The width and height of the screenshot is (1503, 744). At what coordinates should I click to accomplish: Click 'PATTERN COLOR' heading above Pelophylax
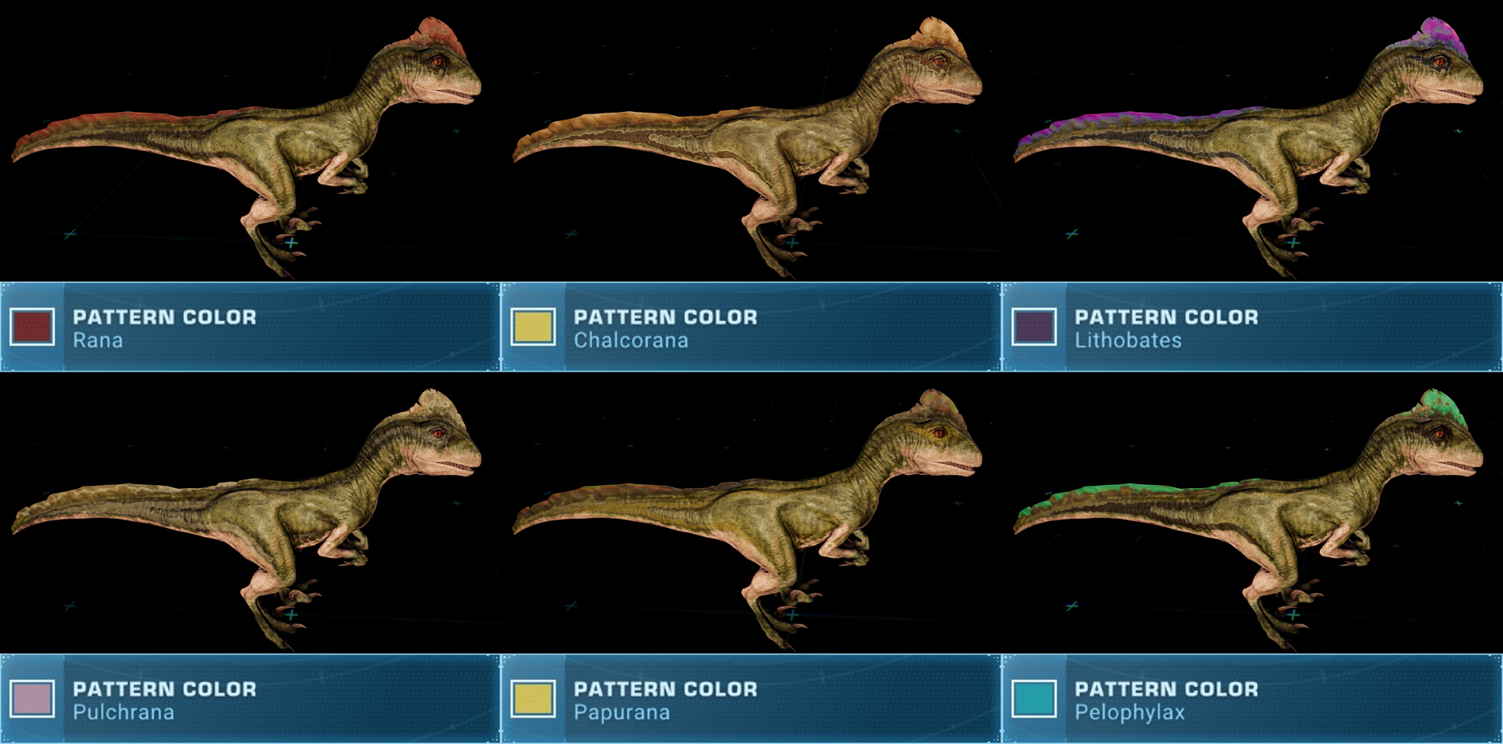(x=1166, y=689)
